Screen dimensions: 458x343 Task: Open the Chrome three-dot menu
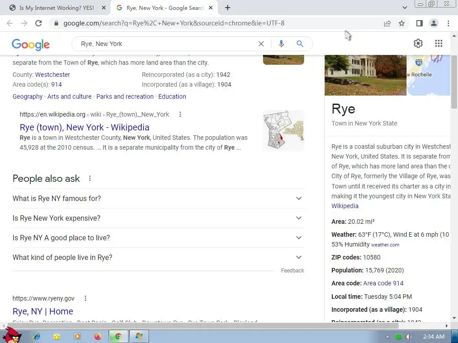click(448, 23)
